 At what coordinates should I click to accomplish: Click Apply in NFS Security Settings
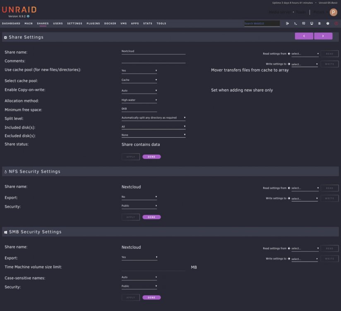[x=131, y=217]
